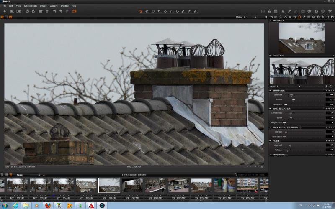The width and height of the screenshot is (335, 209).
Task: Click the exposure warning triangle icon
Action: (x=269, y=11)
